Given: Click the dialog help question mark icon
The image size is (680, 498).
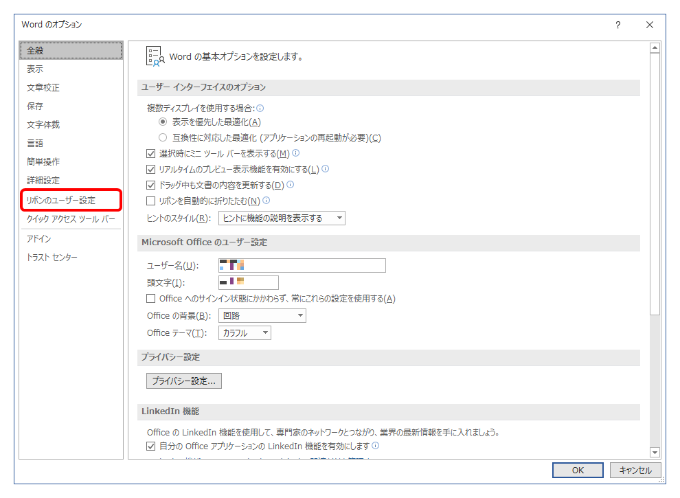Looking at the screenshot, I should point(617,24).
